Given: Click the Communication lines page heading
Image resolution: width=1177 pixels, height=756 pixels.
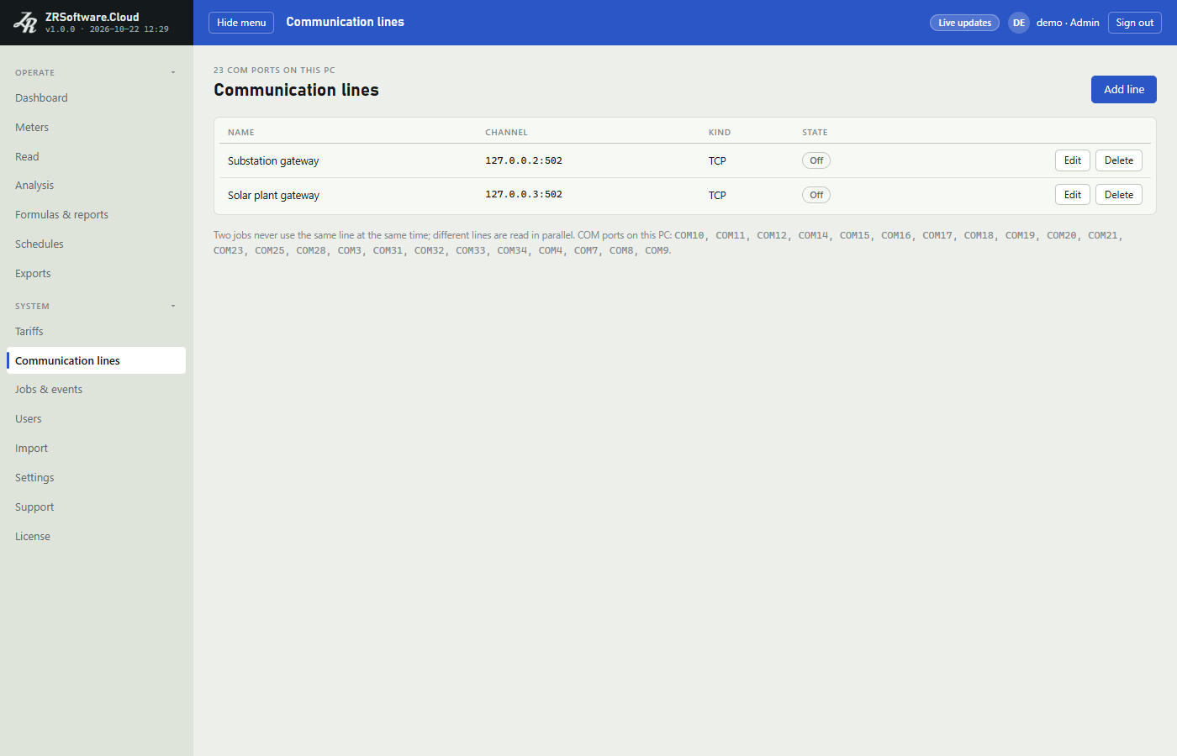Looking at the screenshot, I should (296, 90).
